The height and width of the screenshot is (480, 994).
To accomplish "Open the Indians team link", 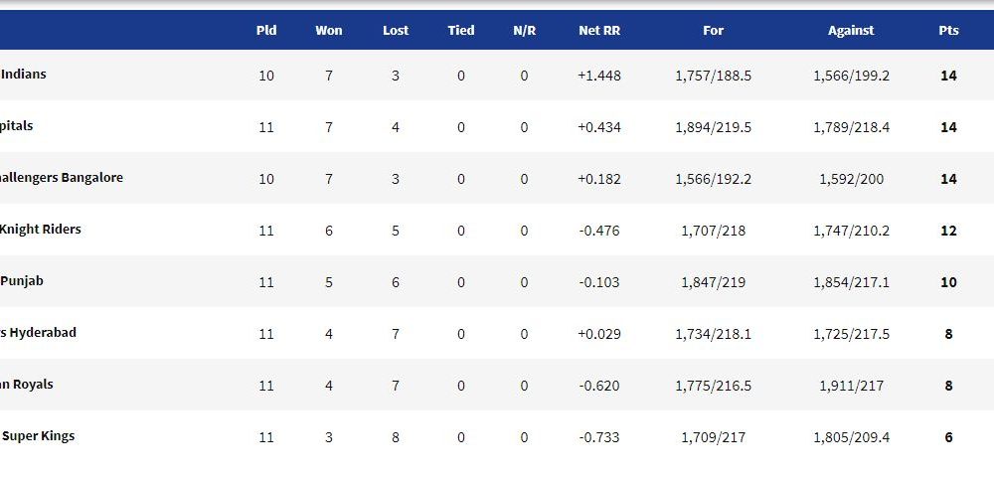I will tap(23, 74).
